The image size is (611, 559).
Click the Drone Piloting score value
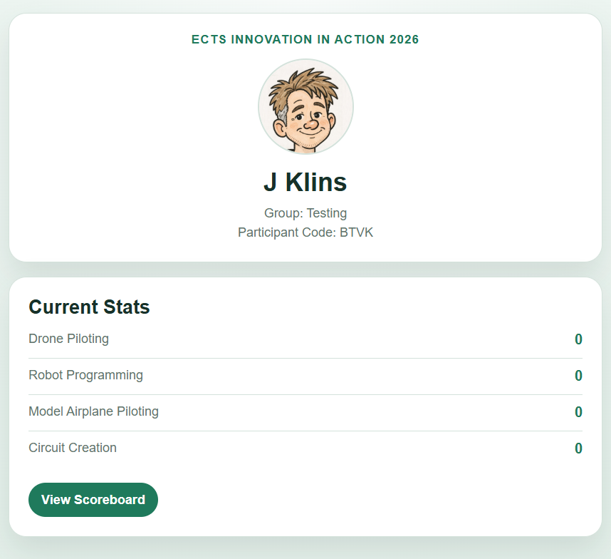tap(579, 339)
